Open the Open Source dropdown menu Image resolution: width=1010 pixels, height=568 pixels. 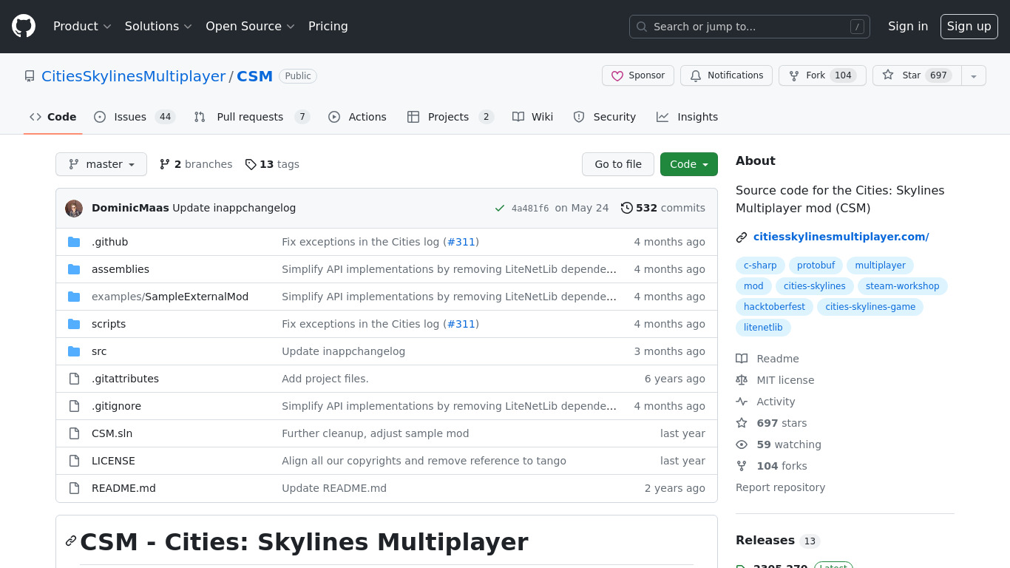[250, 27]
